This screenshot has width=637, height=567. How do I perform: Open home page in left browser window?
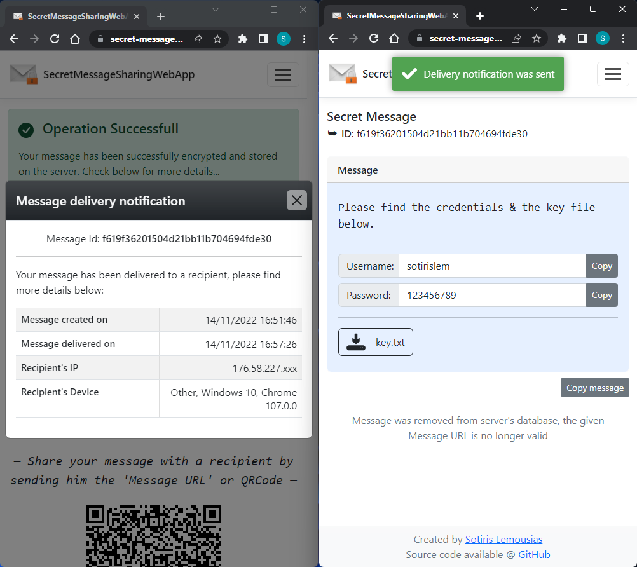point(75,39)
